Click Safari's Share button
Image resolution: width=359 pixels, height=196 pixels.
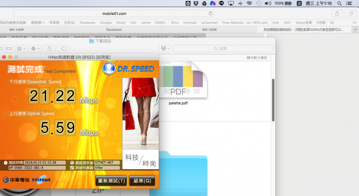337,13
